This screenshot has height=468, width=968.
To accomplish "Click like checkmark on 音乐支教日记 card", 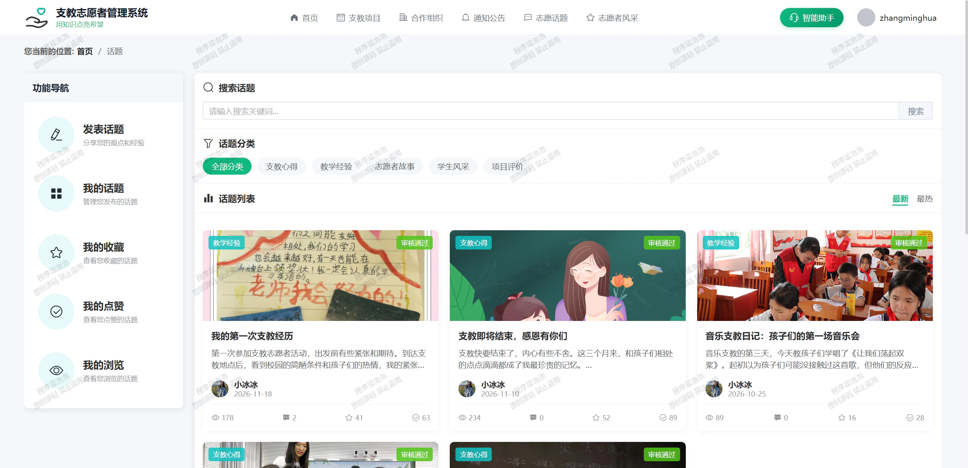I will (910, 418).
